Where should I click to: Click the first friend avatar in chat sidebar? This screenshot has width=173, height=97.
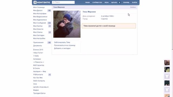click(167, 63)
